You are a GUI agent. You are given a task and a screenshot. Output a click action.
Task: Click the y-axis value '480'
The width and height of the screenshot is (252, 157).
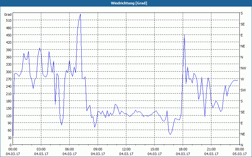pos(9,28)
